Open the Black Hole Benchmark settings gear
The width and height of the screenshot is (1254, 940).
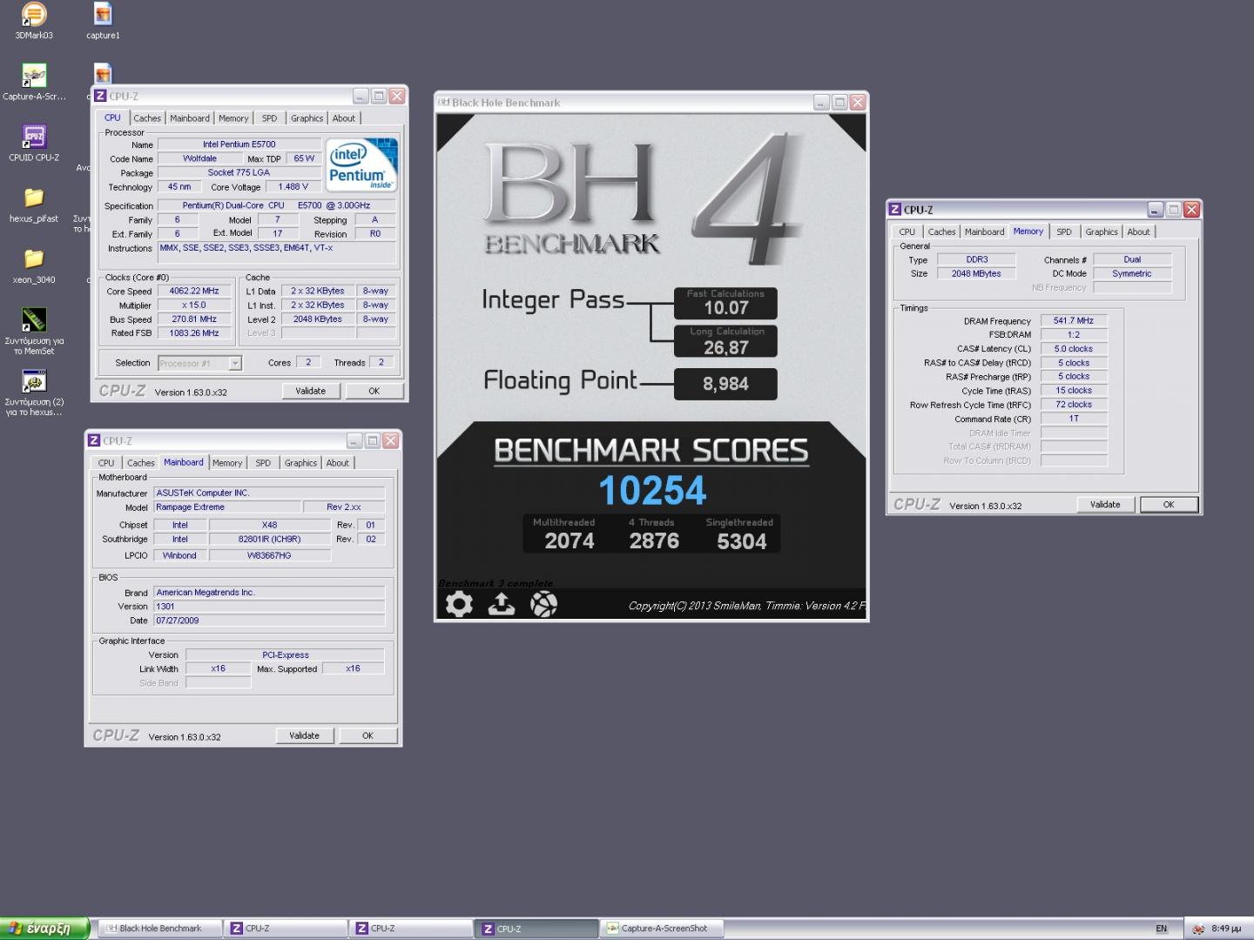tap(459, 604)
